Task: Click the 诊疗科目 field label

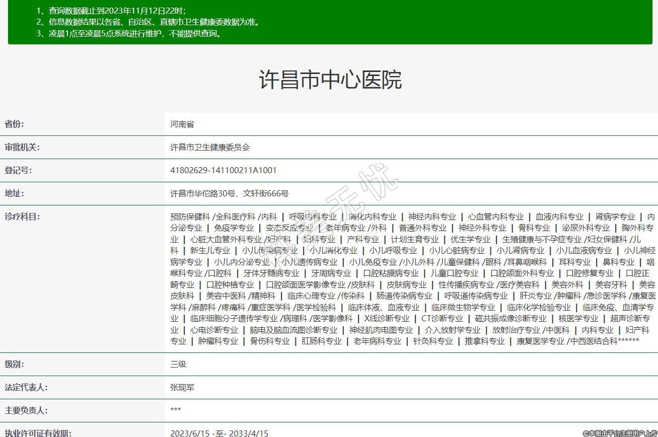Action: 22,216
